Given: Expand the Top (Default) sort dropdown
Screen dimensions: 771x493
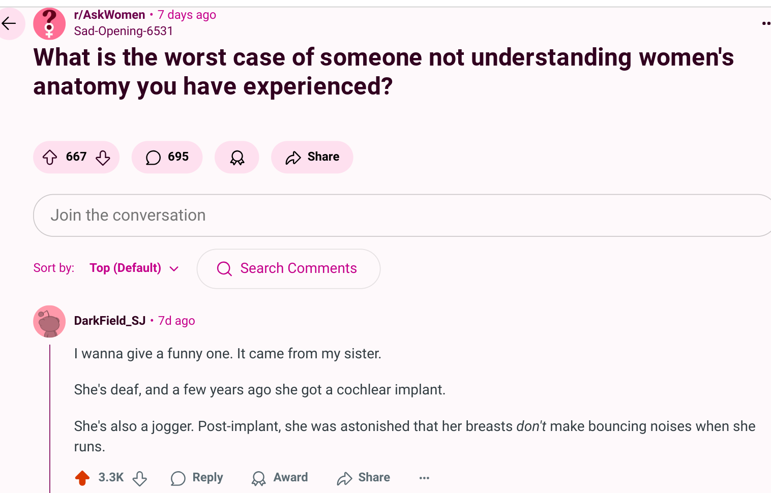Looking at the screenshot, I should pyautogui.click(x=134, y=268).
